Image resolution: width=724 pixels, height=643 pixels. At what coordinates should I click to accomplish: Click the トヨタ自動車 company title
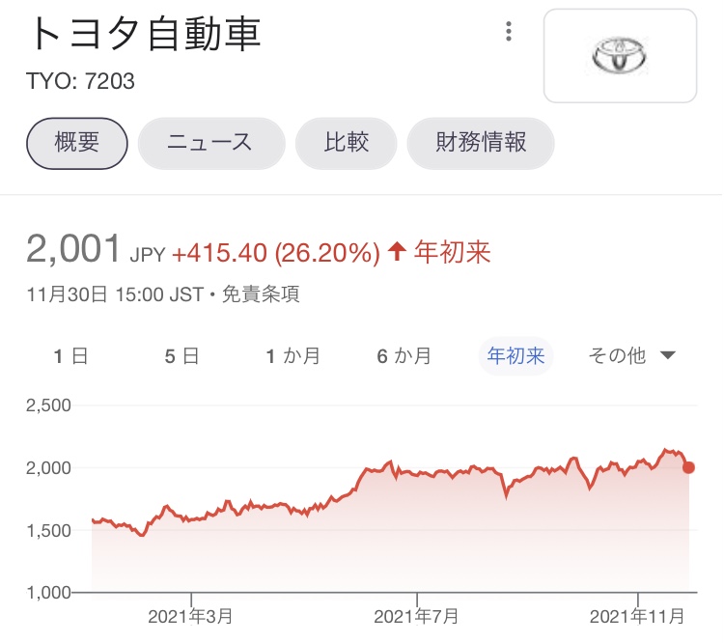point(146,35)
